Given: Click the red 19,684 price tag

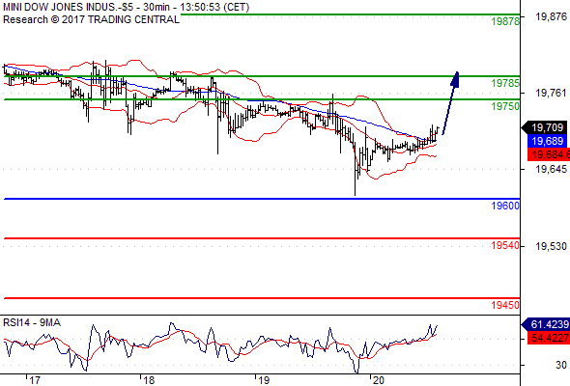Looking at the screenshot, I should [549, 154].
